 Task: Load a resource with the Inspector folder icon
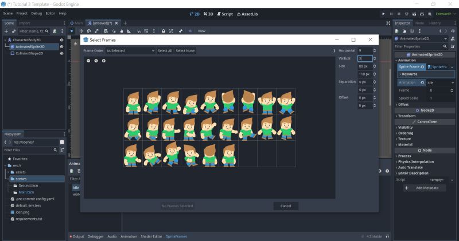point(404,31)
